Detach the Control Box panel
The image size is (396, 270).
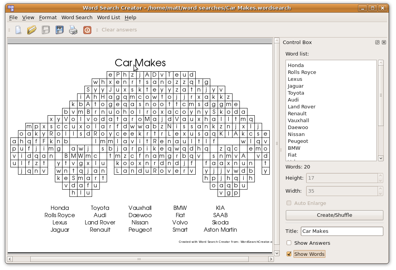point(377,42)
